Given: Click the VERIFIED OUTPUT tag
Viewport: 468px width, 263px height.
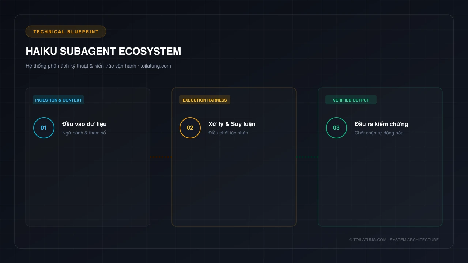Looking at the screenshot, I should click(351, 100).
